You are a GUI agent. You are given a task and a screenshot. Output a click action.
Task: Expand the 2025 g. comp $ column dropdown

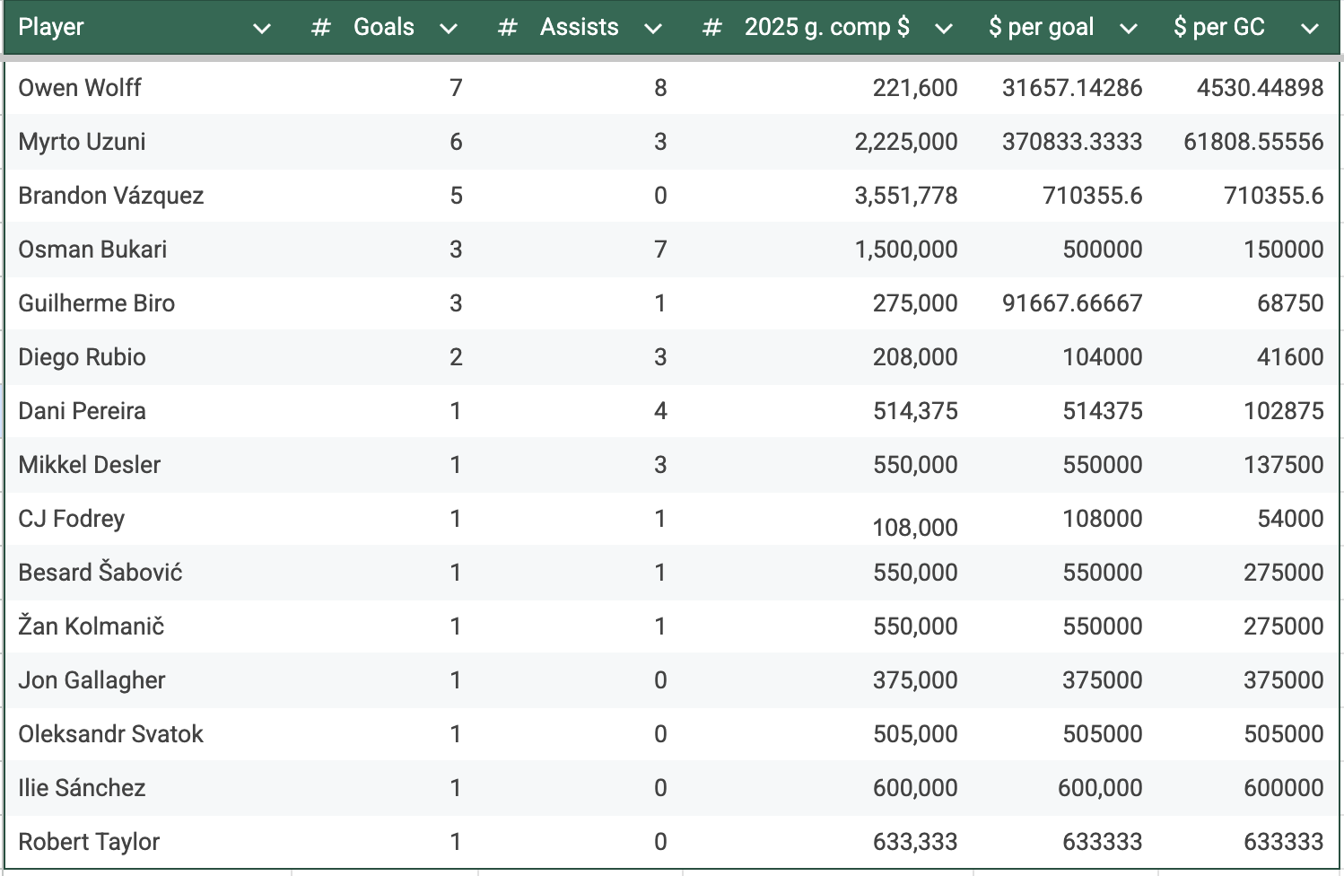point(943,29)
